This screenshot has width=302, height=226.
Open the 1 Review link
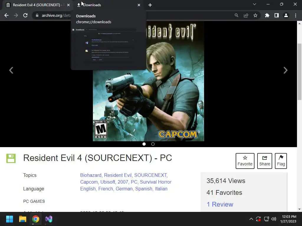click(x=220, y=204)
